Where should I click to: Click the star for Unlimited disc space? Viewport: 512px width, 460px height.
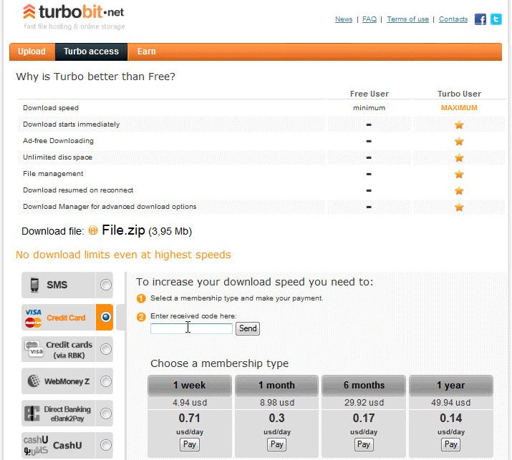(459, 158)
